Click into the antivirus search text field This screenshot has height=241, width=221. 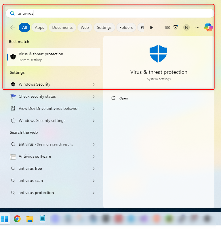(110, 13)
